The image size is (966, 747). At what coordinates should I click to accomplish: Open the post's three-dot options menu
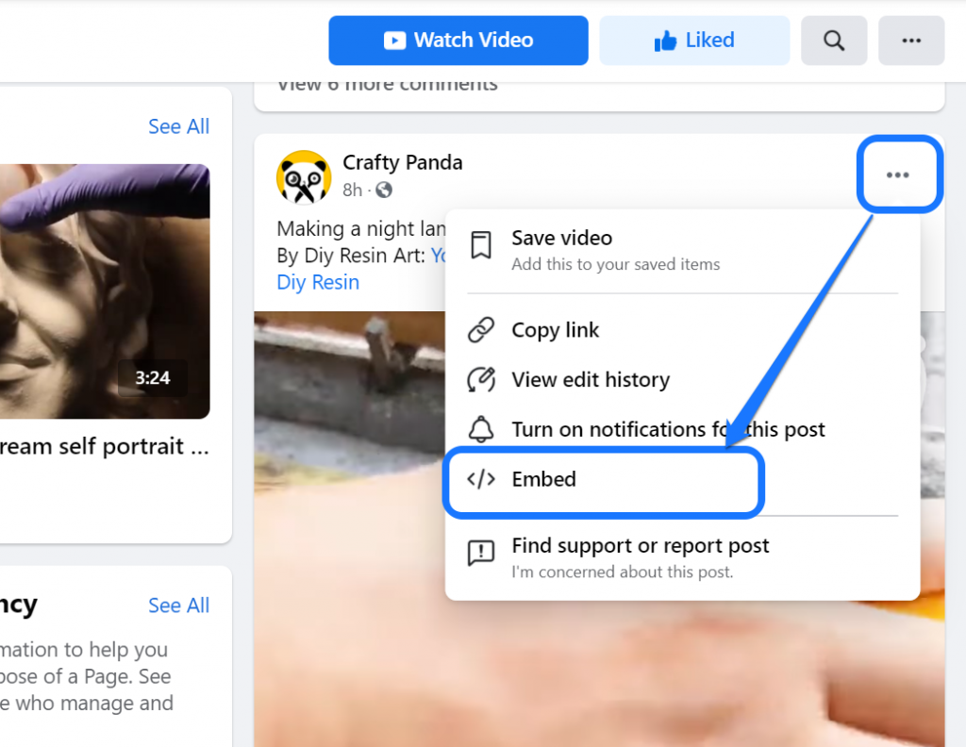[898, 174]
